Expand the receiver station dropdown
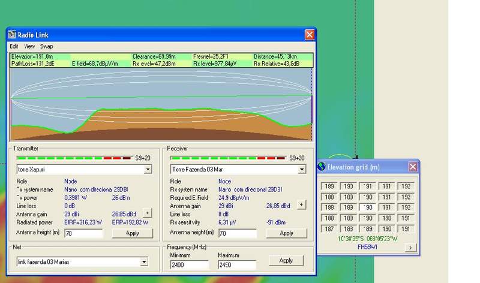480x283 pixels. click(x=302, y=169)
